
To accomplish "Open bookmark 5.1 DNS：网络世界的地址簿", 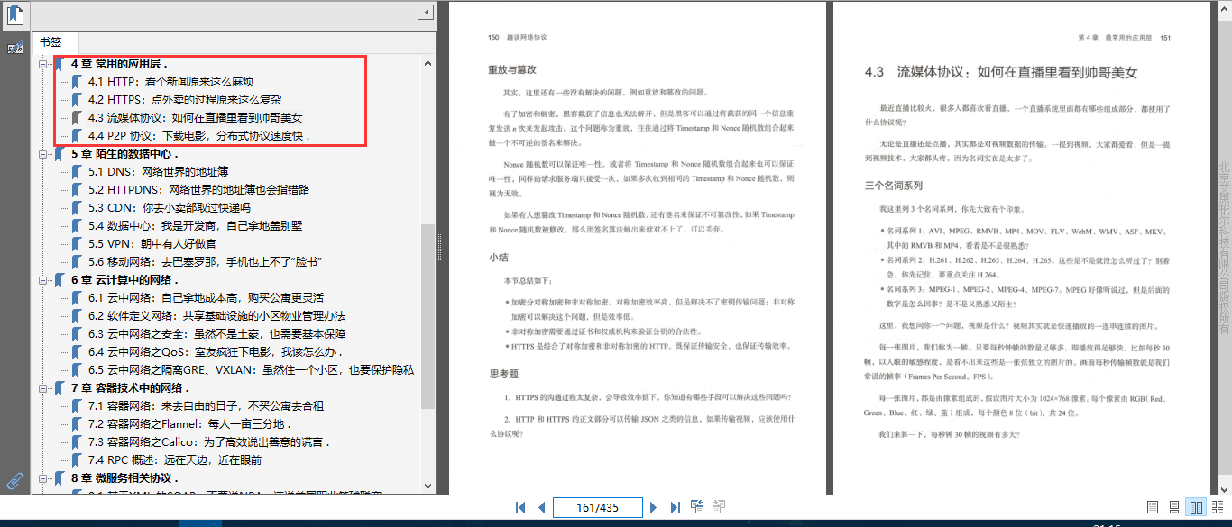I will (x=159, y=172).
